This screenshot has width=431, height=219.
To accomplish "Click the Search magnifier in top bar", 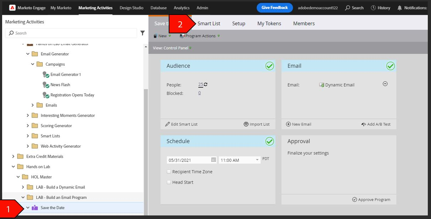I will point(347,8).
